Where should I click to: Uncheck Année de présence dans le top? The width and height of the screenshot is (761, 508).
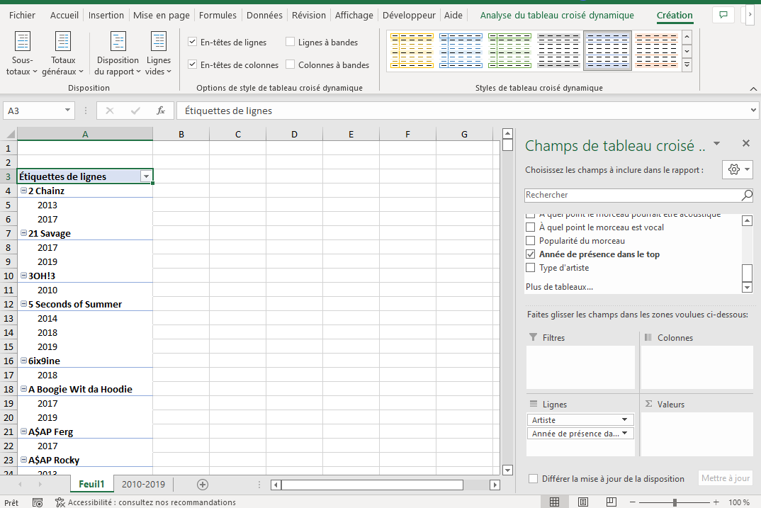(531, 254)
